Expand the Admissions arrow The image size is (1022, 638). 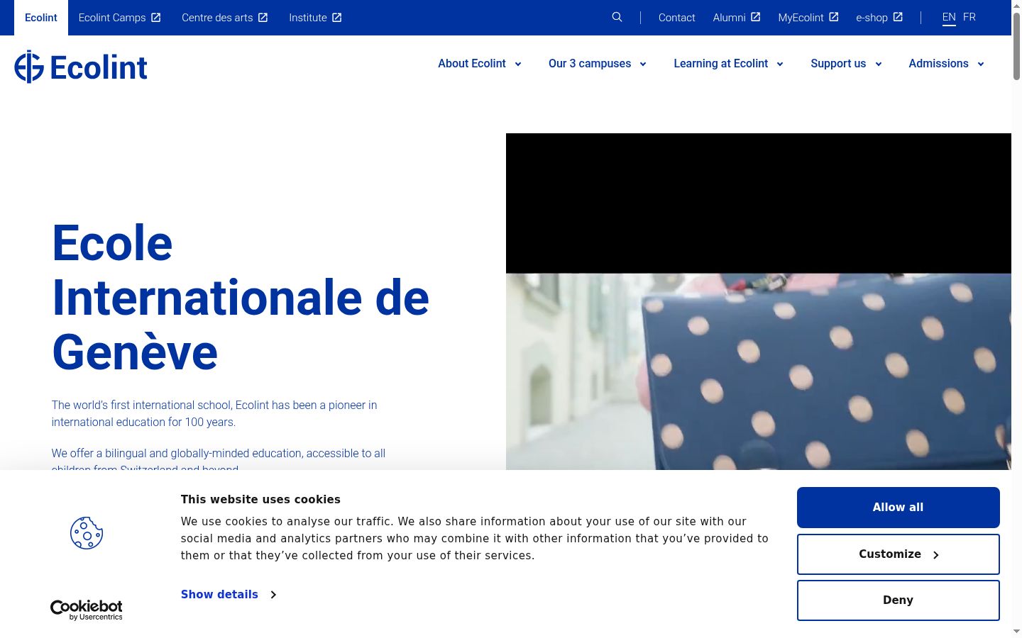click(981, 65)
